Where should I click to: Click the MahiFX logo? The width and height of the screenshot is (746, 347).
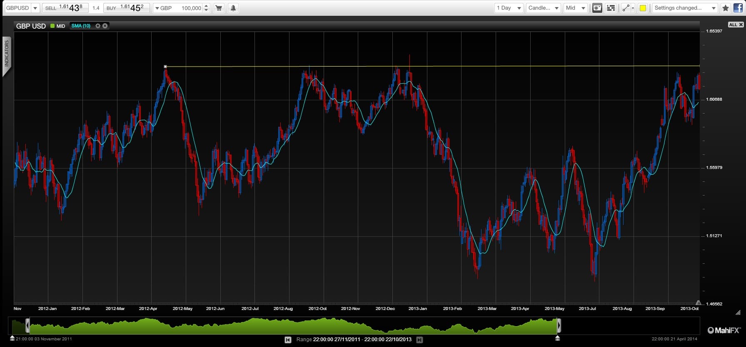(724, 330)
